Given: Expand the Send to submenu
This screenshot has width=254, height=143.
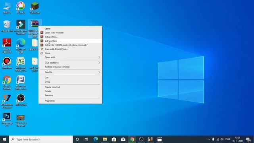Looking at the screenshot, I should tap(70, 72).
